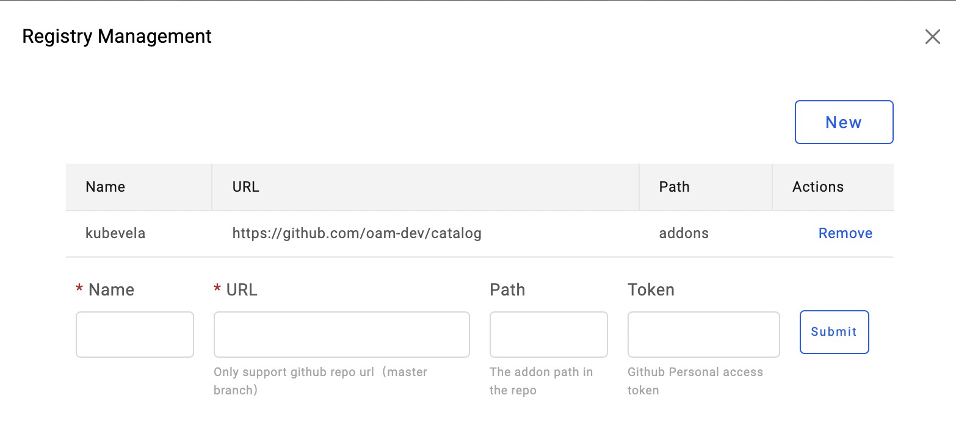Click the New registry button

[x=844, y=122]
